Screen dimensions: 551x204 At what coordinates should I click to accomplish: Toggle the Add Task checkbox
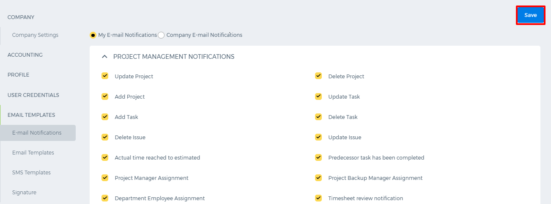tap(105, 117)
